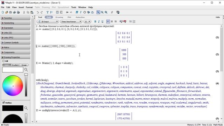Choose the Image fill tab
Screen dimensions: 224x126
coord(24,65)
